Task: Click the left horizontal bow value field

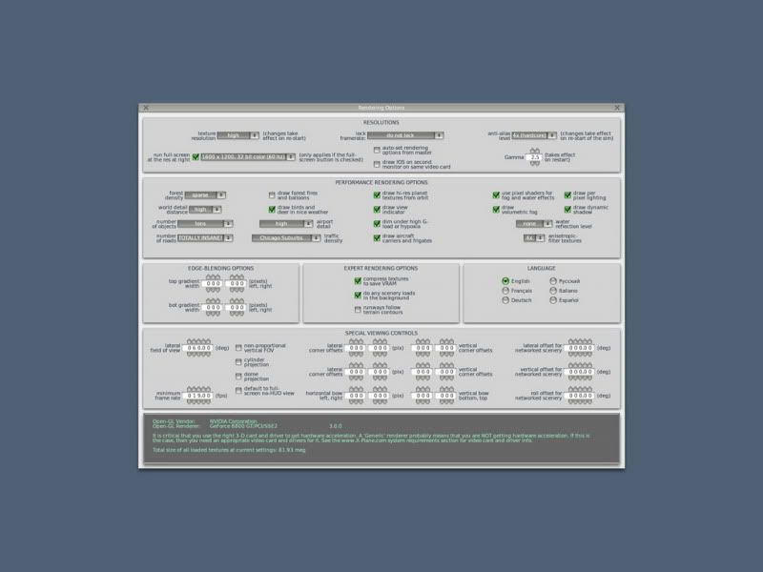Action: coord(356,396)
